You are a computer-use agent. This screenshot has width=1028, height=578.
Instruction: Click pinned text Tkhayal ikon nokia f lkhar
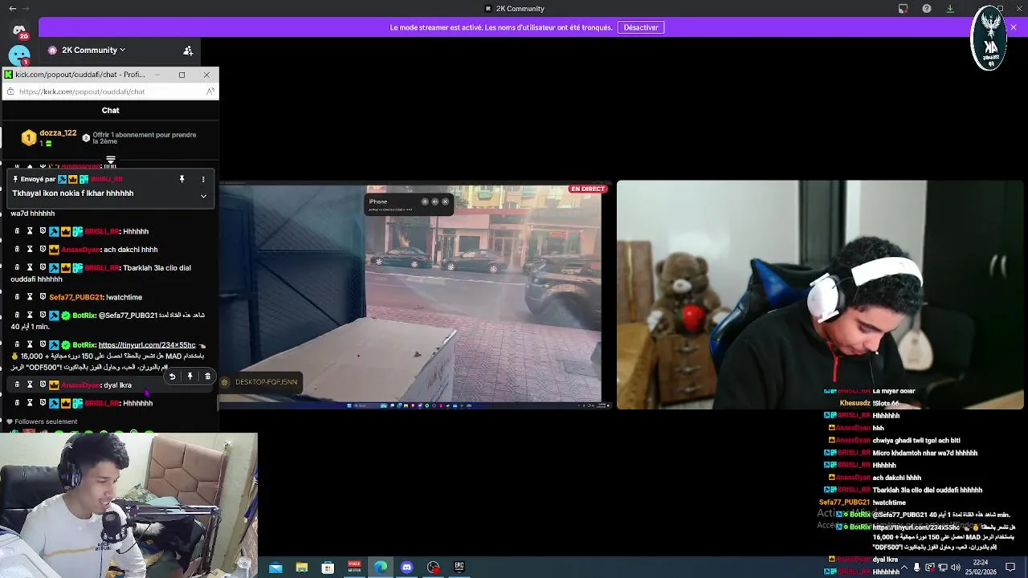click(x=72, y=193)
